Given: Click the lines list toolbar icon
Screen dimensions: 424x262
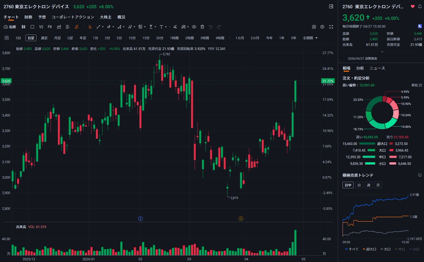Looking at the screenshot, I should (68, 27).
